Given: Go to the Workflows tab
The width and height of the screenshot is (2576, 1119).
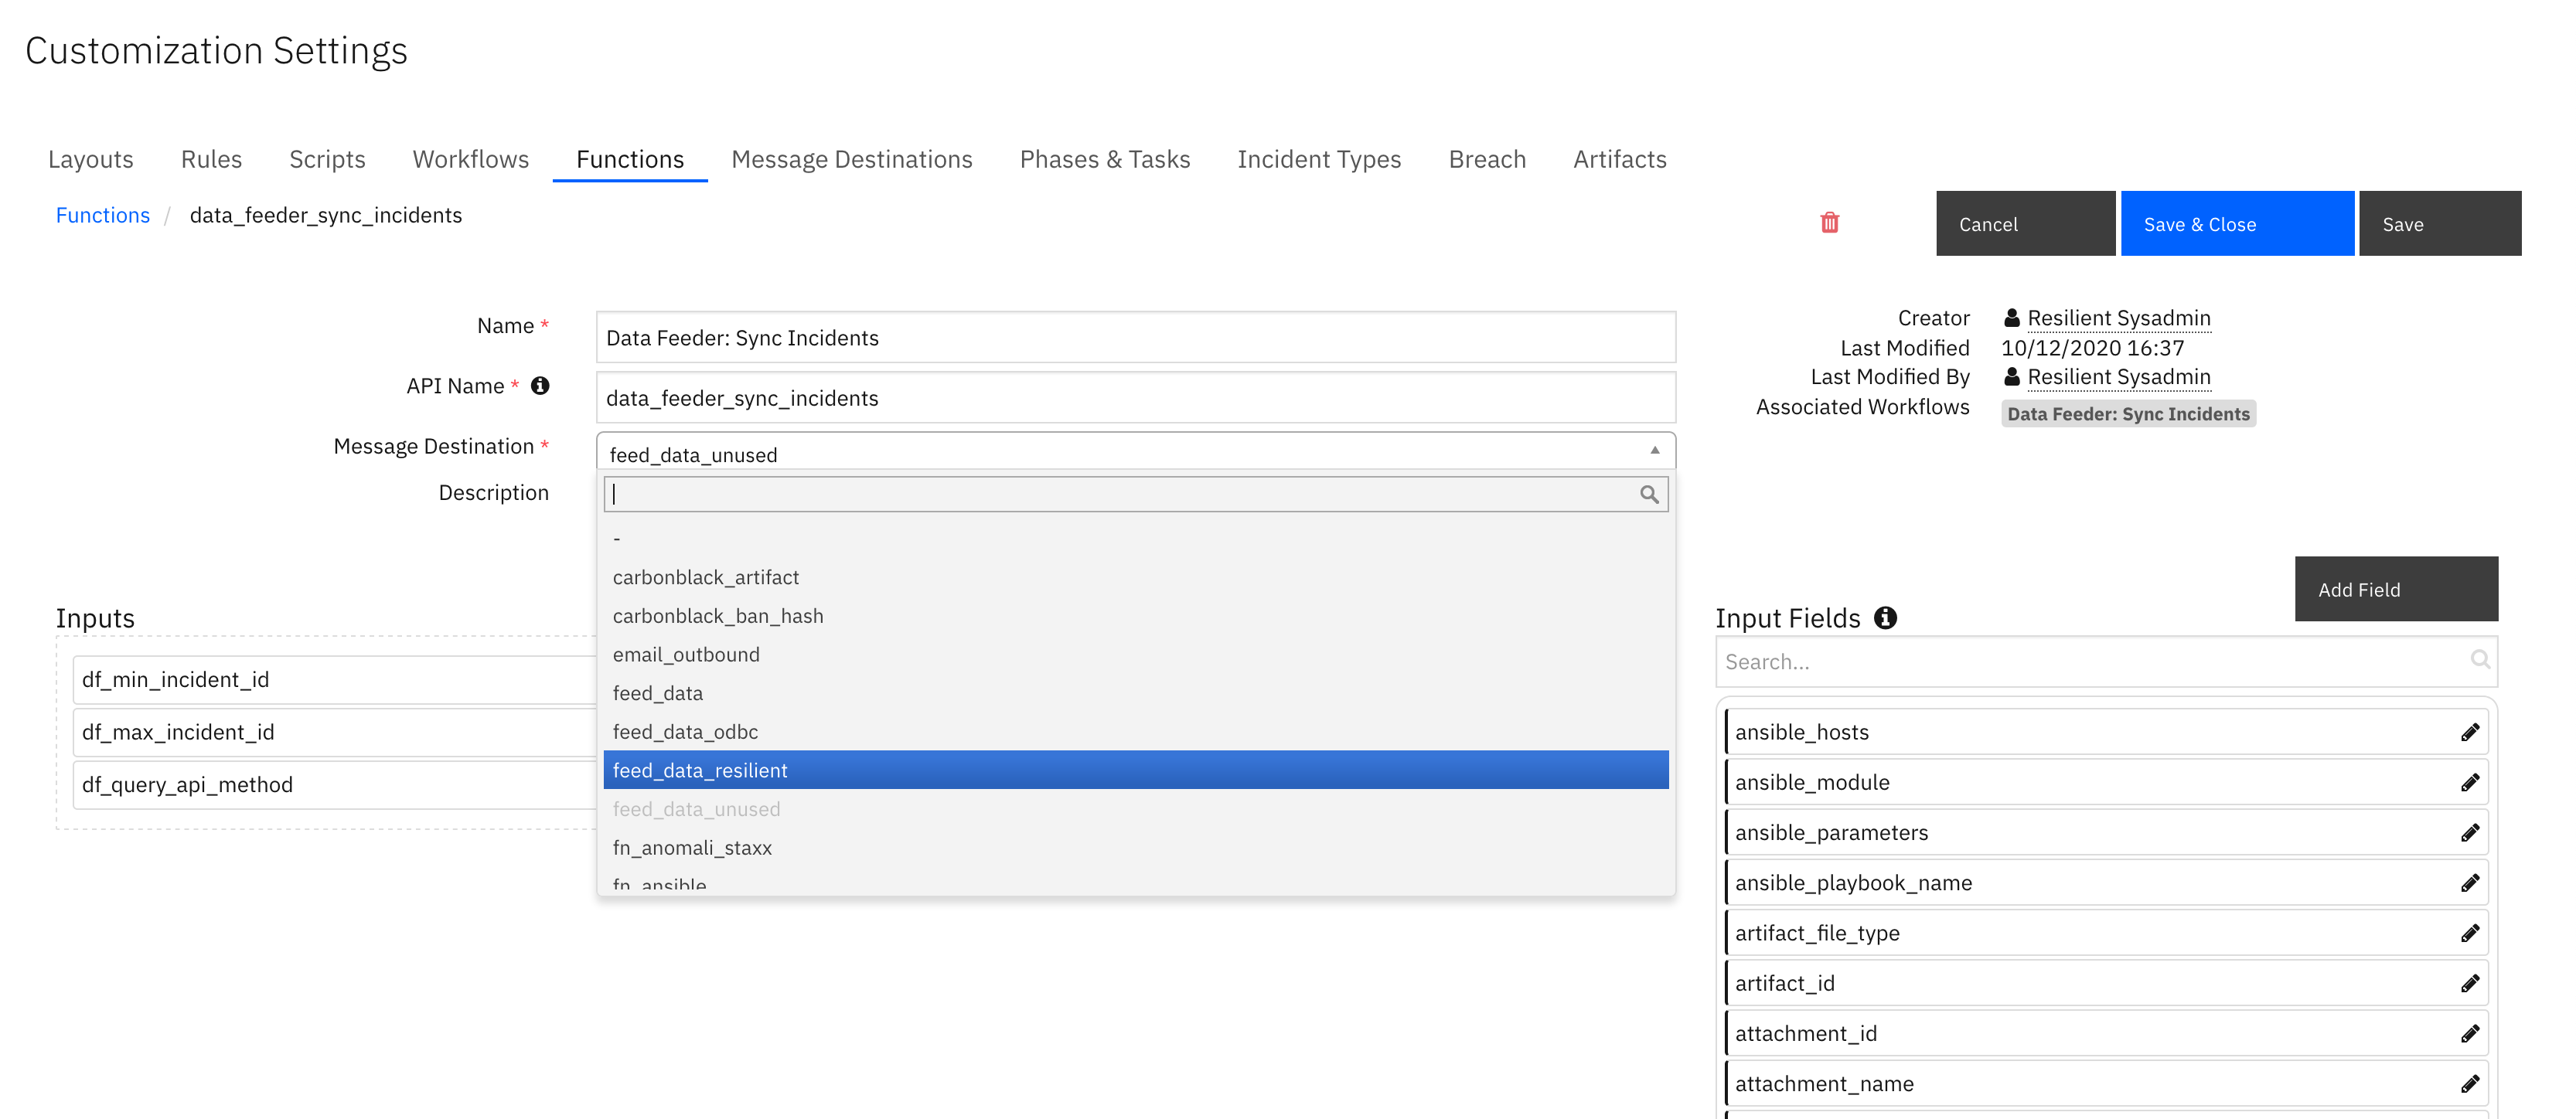Looking at the screenshot, I should (x=471, y=159).
